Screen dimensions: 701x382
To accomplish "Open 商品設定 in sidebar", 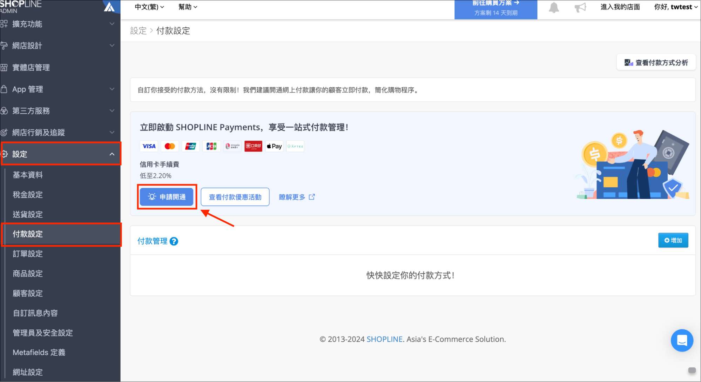I will tap(28, 274).
